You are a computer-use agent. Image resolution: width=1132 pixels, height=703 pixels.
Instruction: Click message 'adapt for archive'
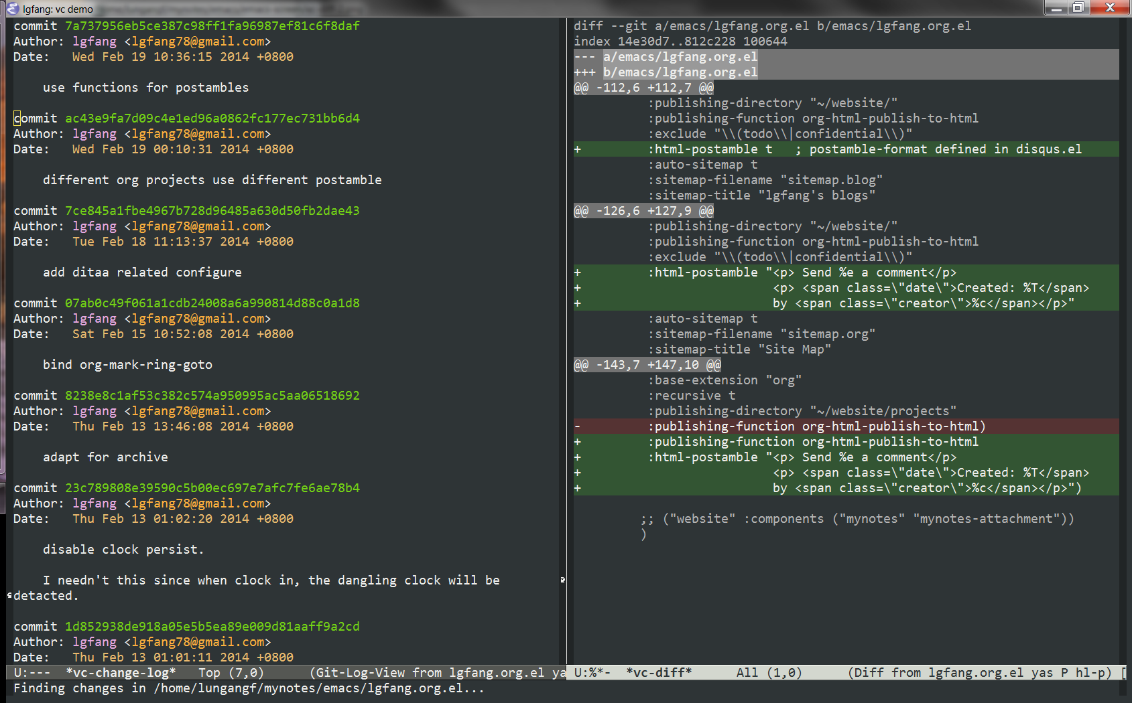(105, 457)
